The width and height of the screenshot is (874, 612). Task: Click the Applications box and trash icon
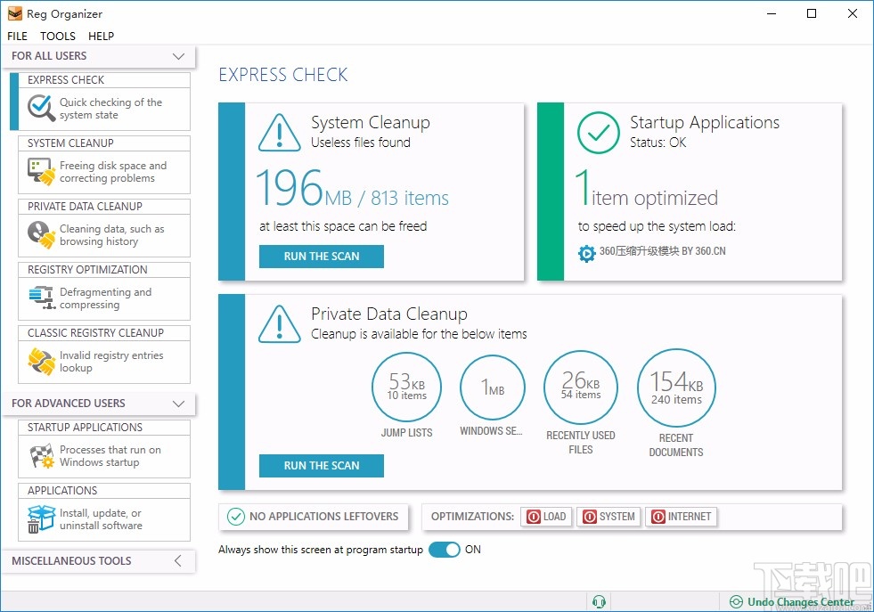pyautogui.click(x=41, y=519)
